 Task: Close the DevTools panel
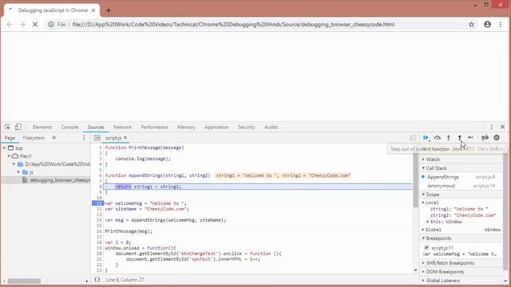coord(502,127)
